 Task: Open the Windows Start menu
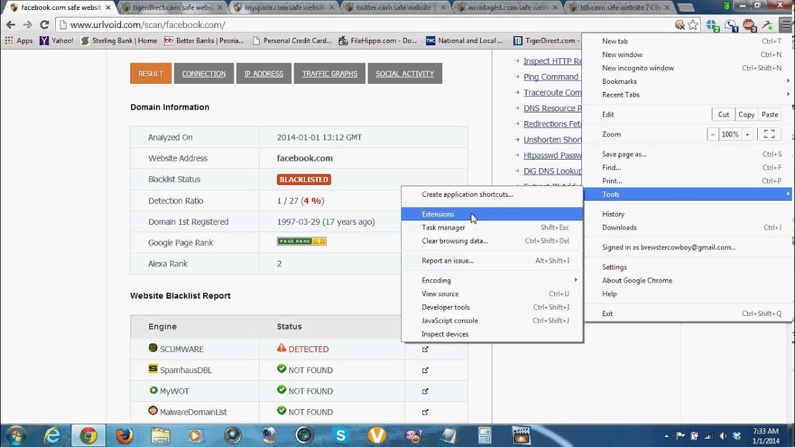pos(16,435)
